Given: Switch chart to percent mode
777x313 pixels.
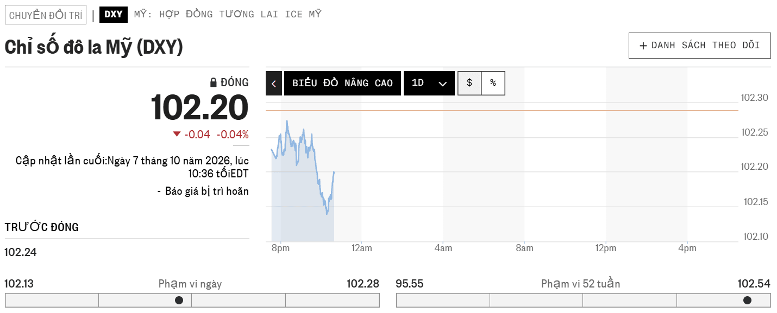Looking at the screenshot, I should 493,83.
